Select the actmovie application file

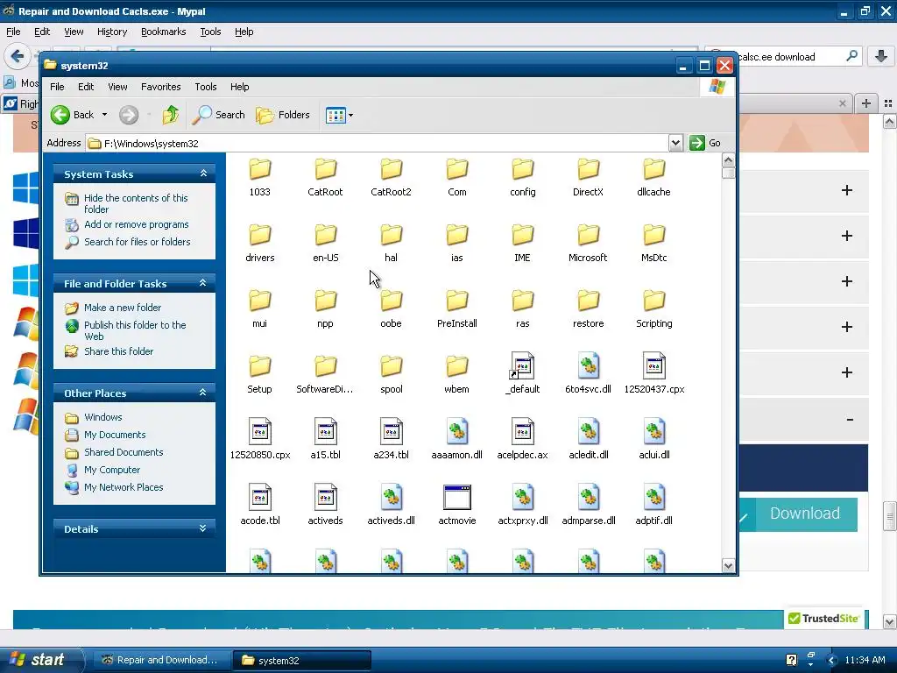[457, 506]
